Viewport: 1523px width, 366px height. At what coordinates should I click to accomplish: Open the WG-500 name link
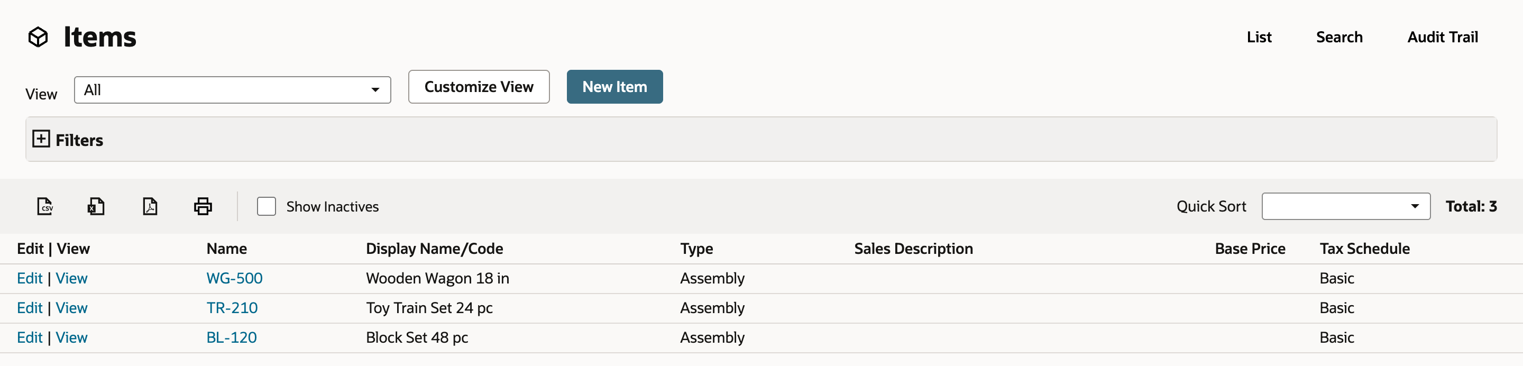tap(234, 279)
